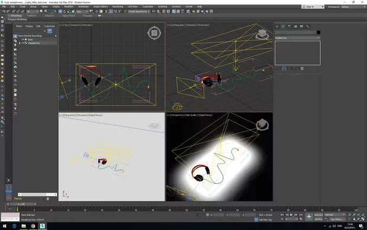Open the Selected key filter dropdown
367x230 pixels.
334,215
